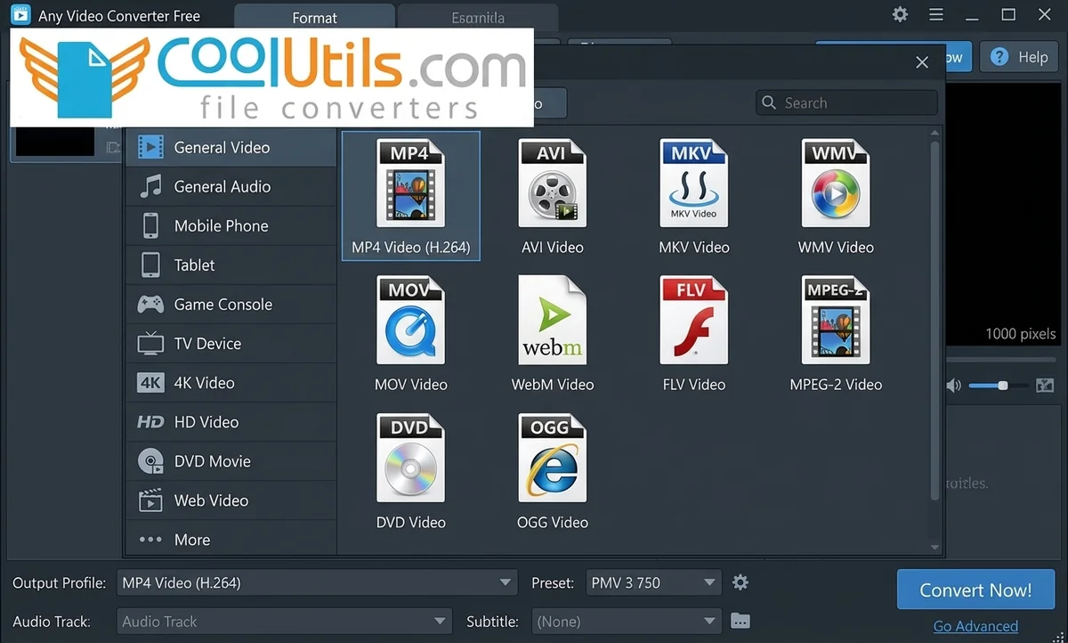Open the application hamburger menu
1068x643 pixels.
tap(935, 15)
